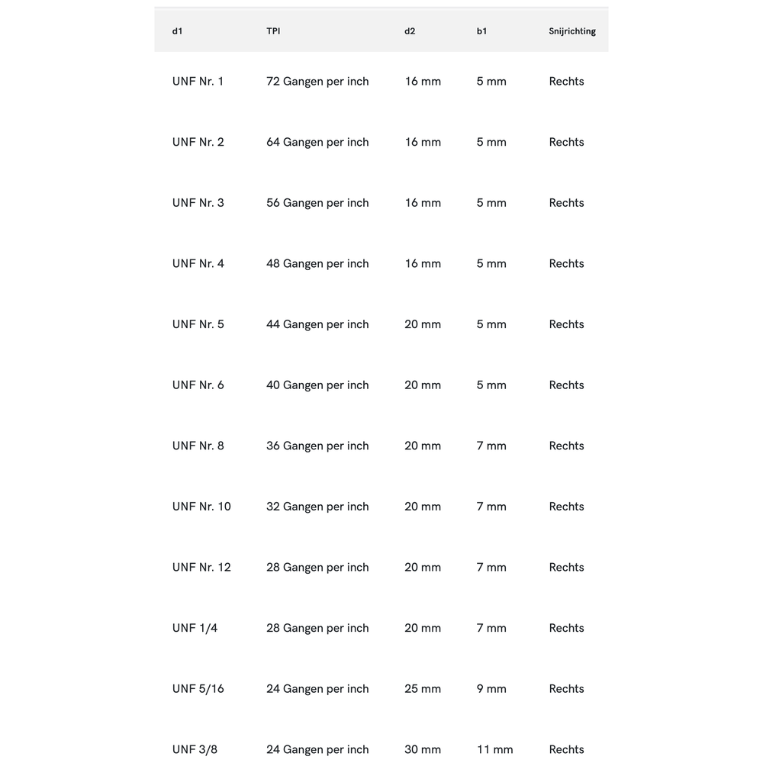Click the d2 column header

pyautogui.click(x=410, y=31)
